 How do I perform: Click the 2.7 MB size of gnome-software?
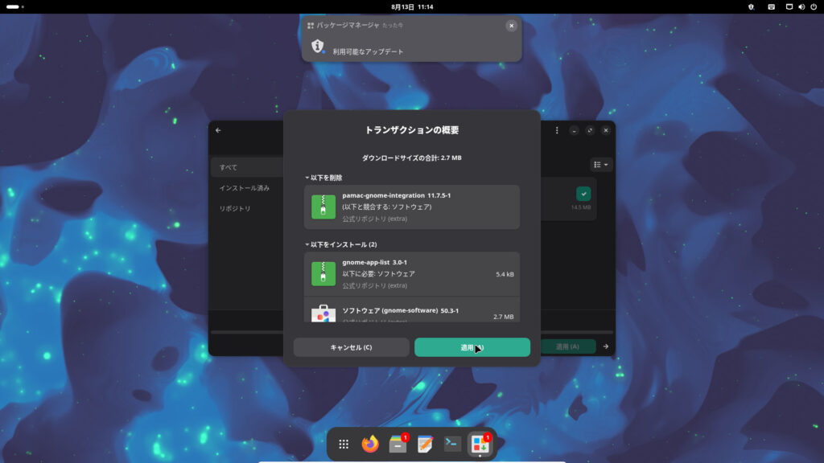point(504,317)
